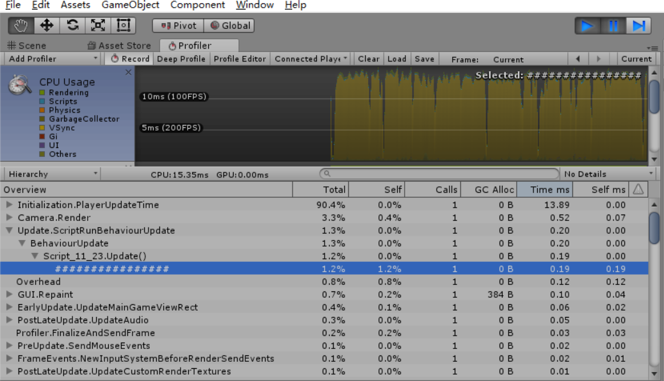Collapse BehaviourUpdate row

(22, 243)
